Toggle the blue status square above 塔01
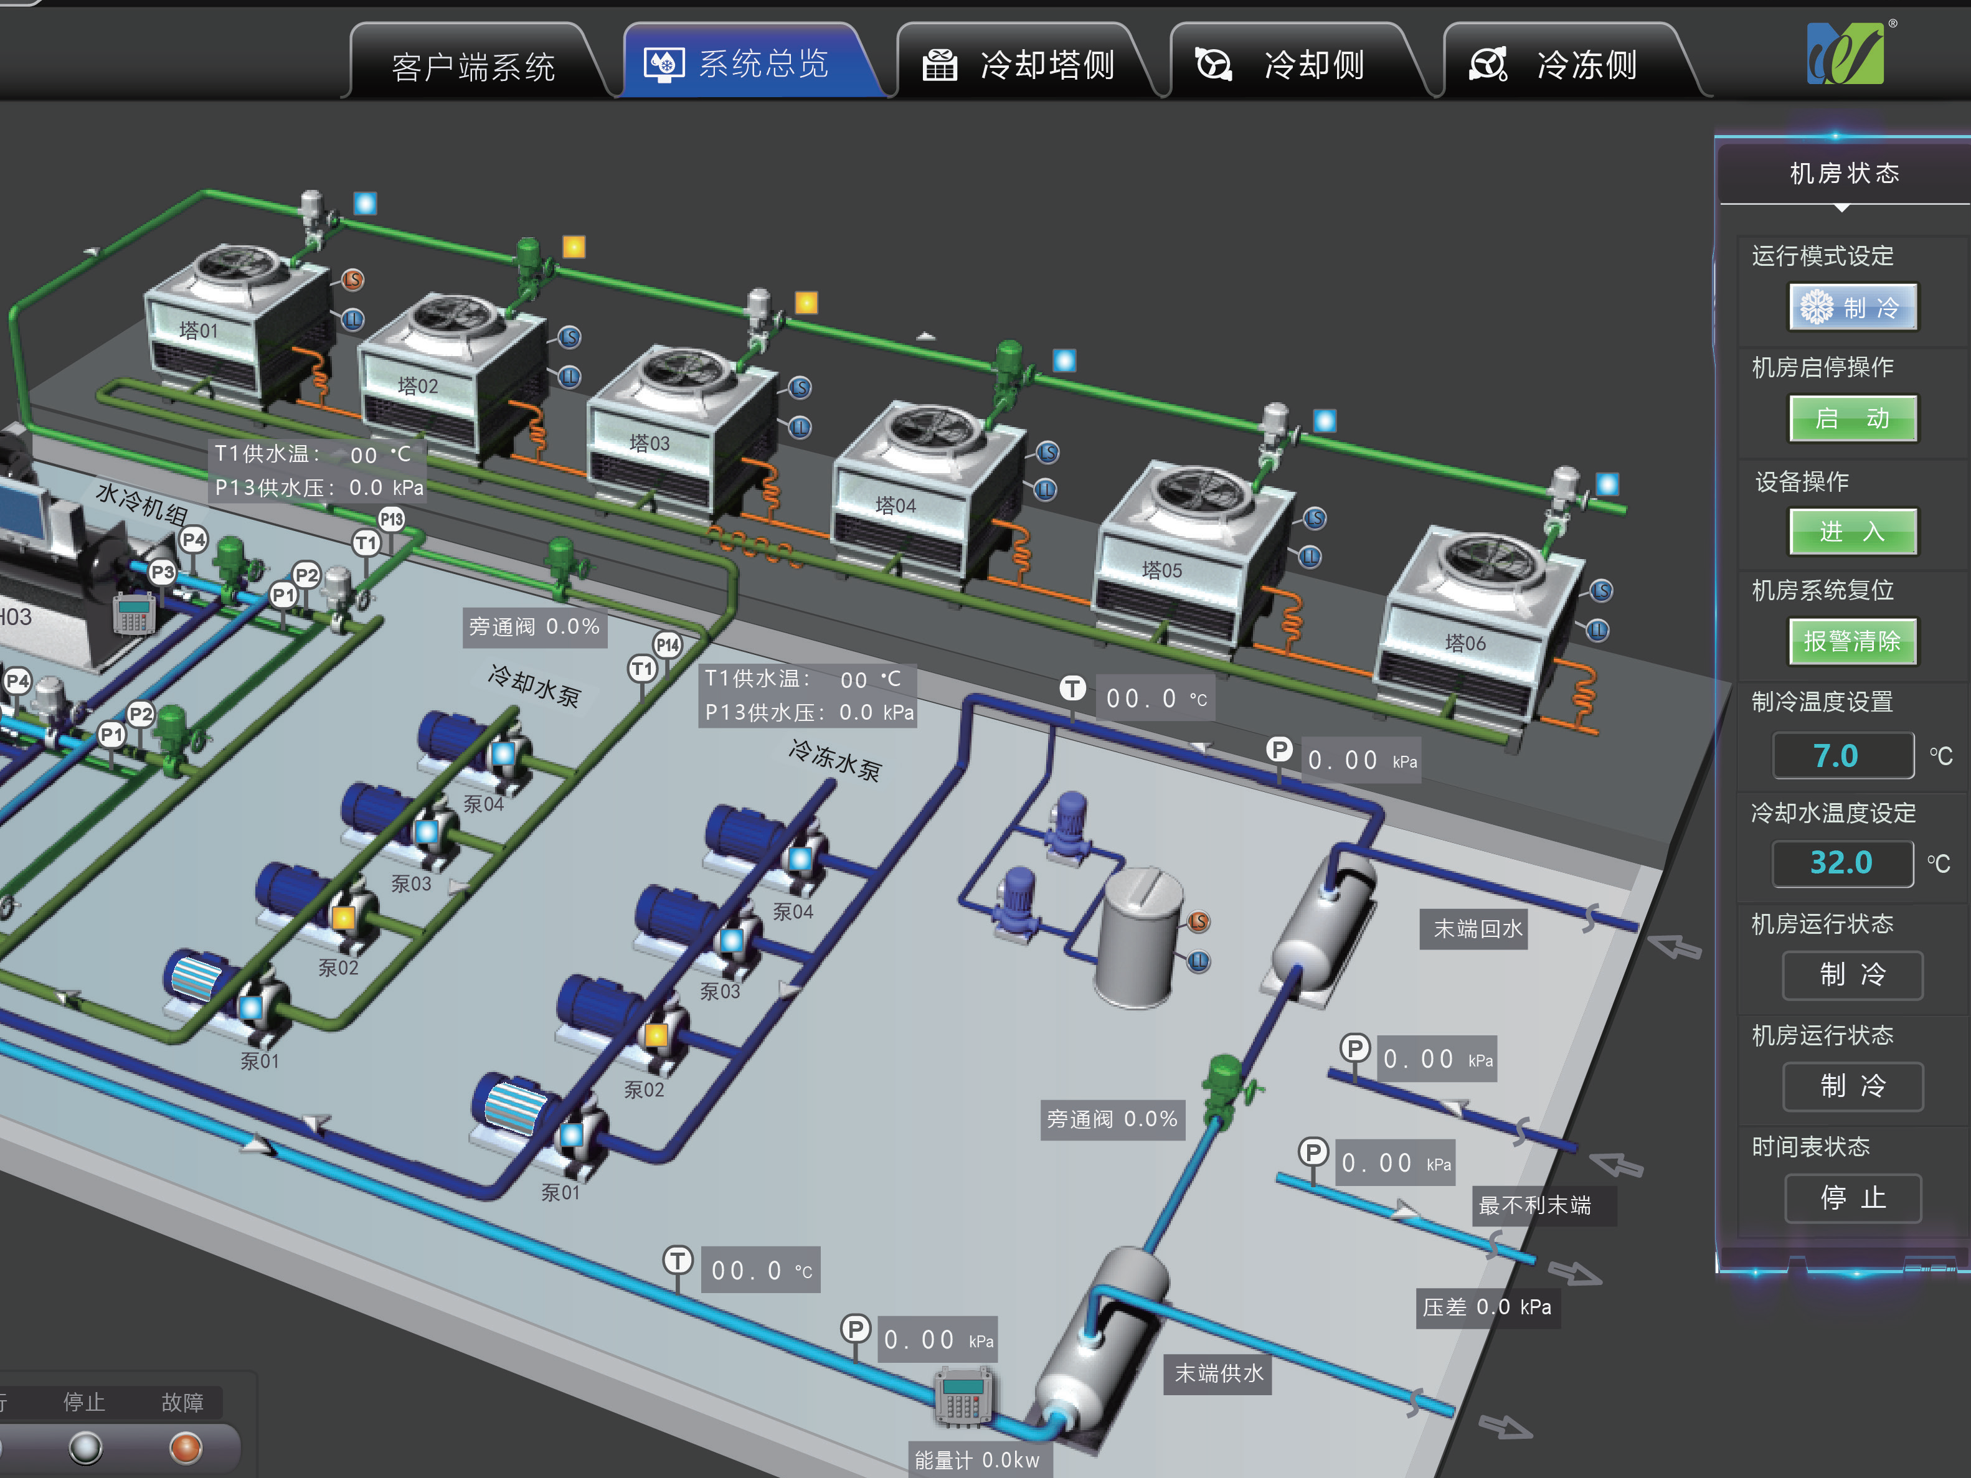 coord(366,204)
